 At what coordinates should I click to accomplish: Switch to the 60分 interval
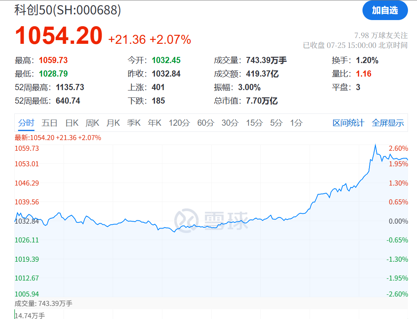point(205,123)
